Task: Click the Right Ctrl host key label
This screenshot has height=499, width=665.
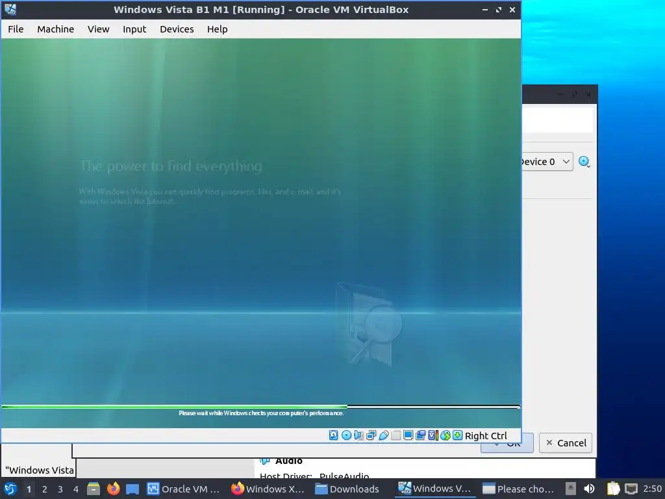Action: pyautogui.click(x=486, y=436)
